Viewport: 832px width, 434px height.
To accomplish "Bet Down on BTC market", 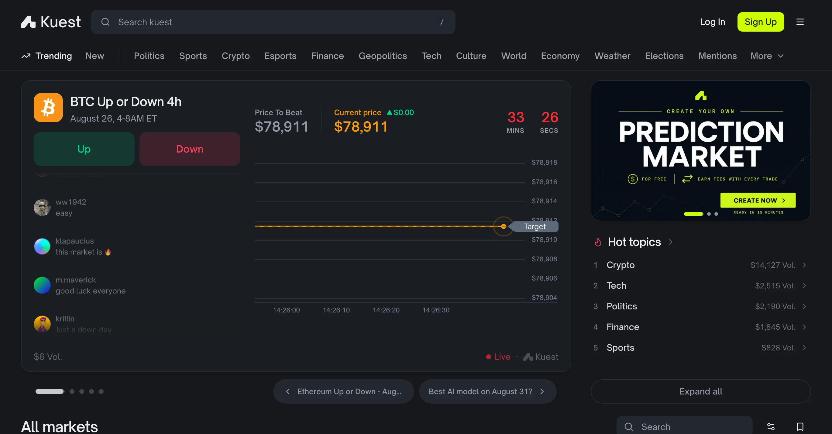I will (190, 149).
